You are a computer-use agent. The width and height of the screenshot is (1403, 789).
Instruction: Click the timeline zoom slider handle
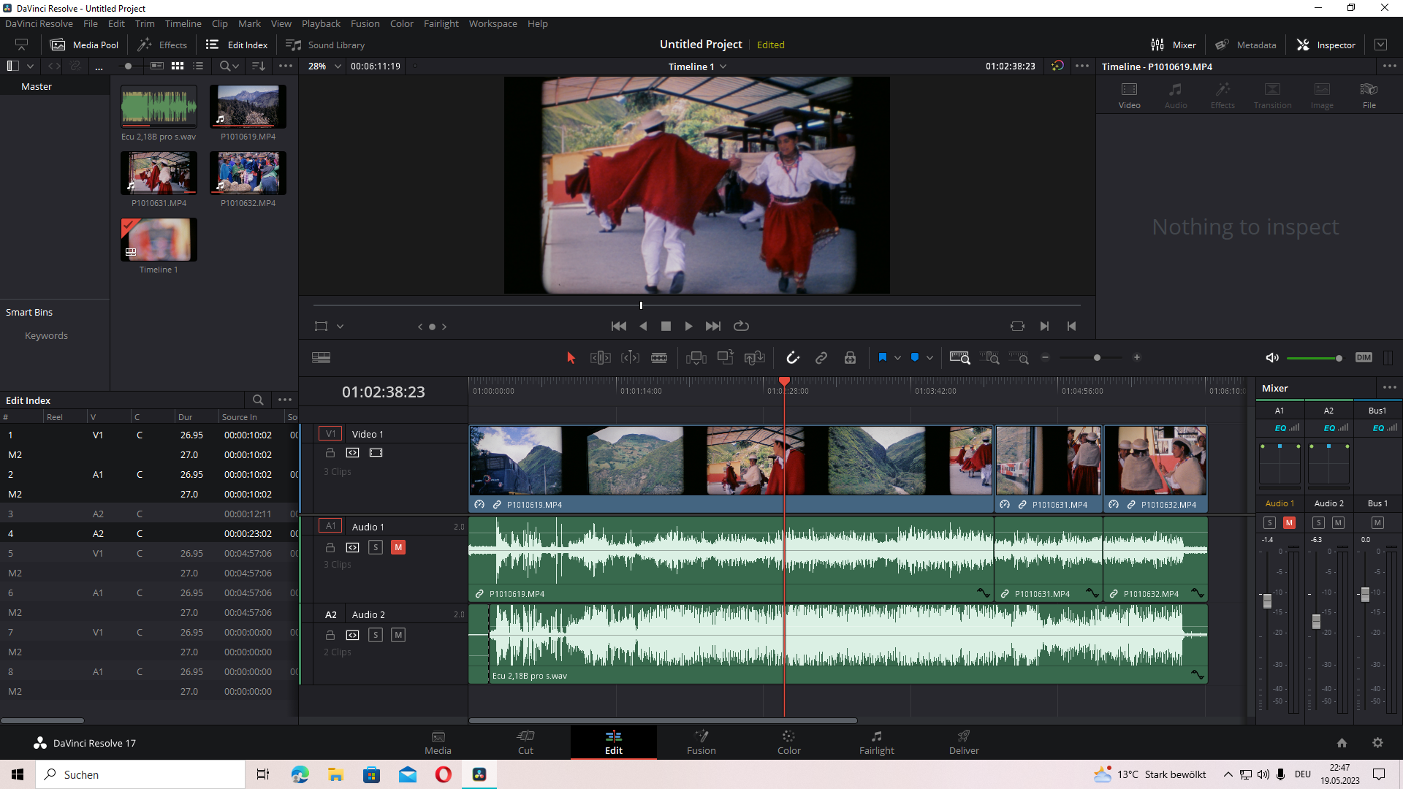[x=1097, y=357]
